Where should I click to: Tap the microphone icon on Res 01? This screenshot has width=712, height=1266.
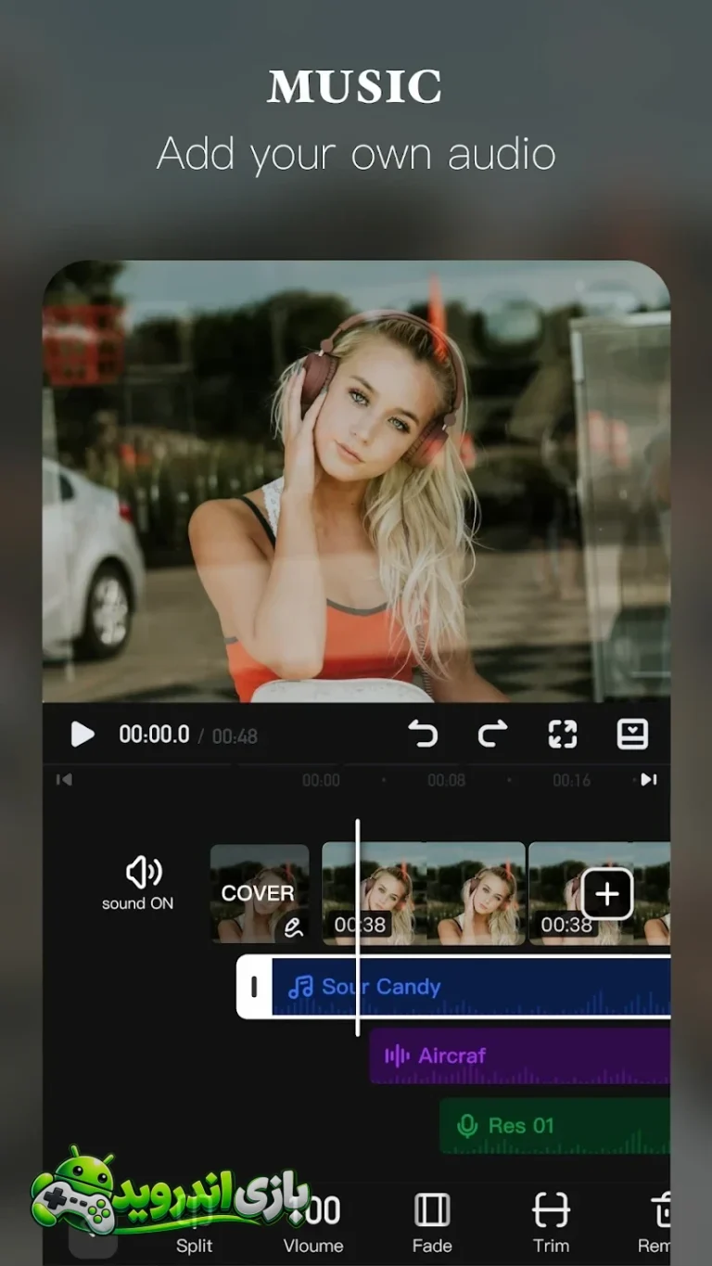pyautogui.click(x=468, y=1126)
